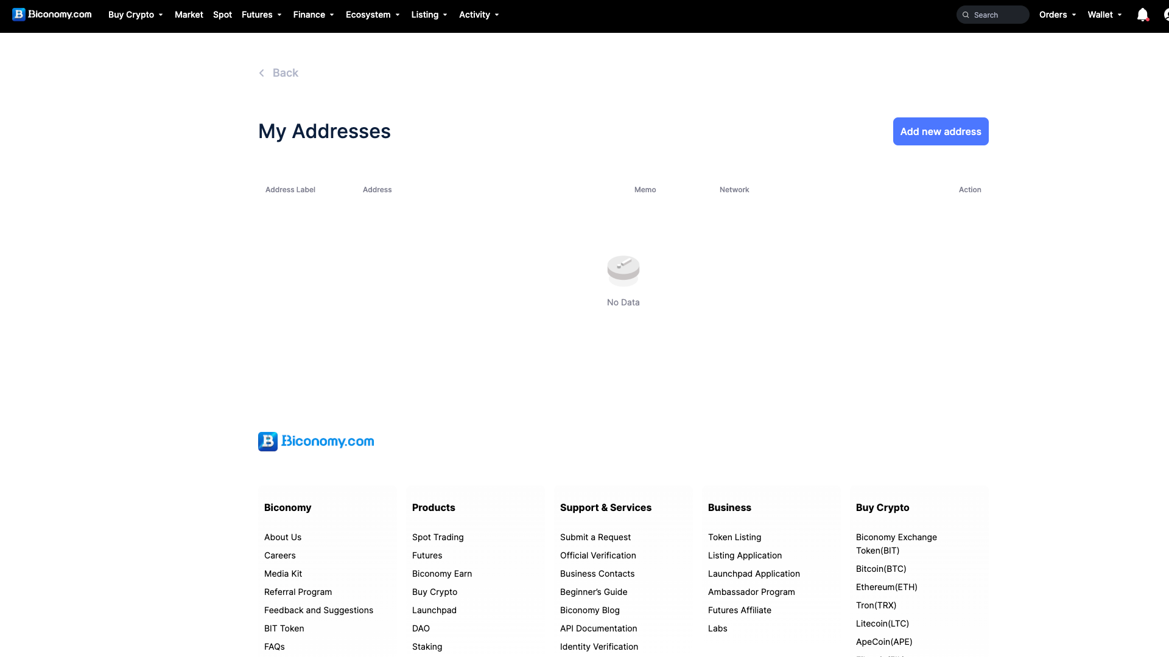Open the Biconomy Earn link
This screenshot has width=1169, height=657.
(442, 574)
